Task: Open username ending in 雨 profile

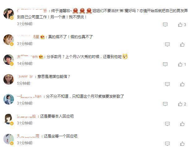Action: point(28,136)
